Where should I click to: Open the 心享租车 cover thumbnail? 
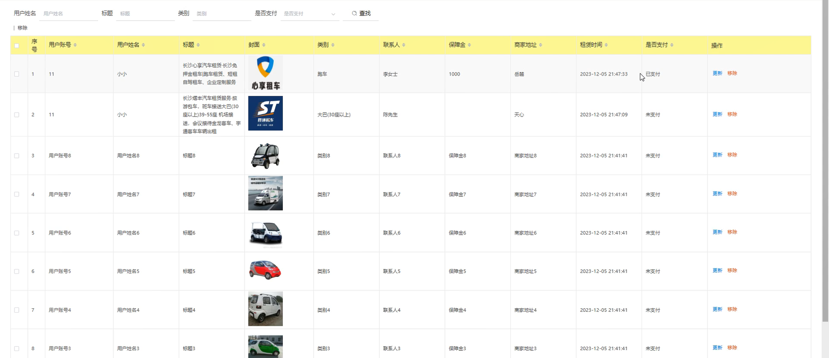point(265,73)
